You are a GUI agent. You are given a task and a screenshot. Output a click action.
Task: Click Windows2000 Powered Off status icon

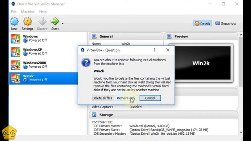click(x=25, y=67)
